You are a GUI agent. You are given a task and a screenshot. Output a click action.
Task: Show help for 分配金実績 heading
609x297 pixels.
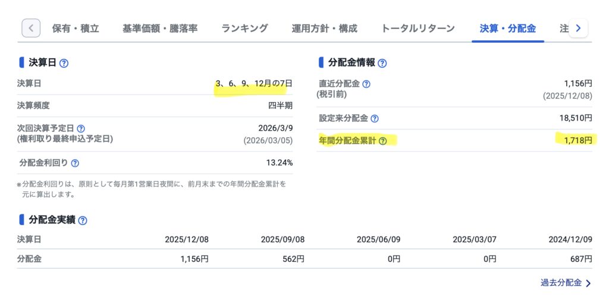point(83,220)
